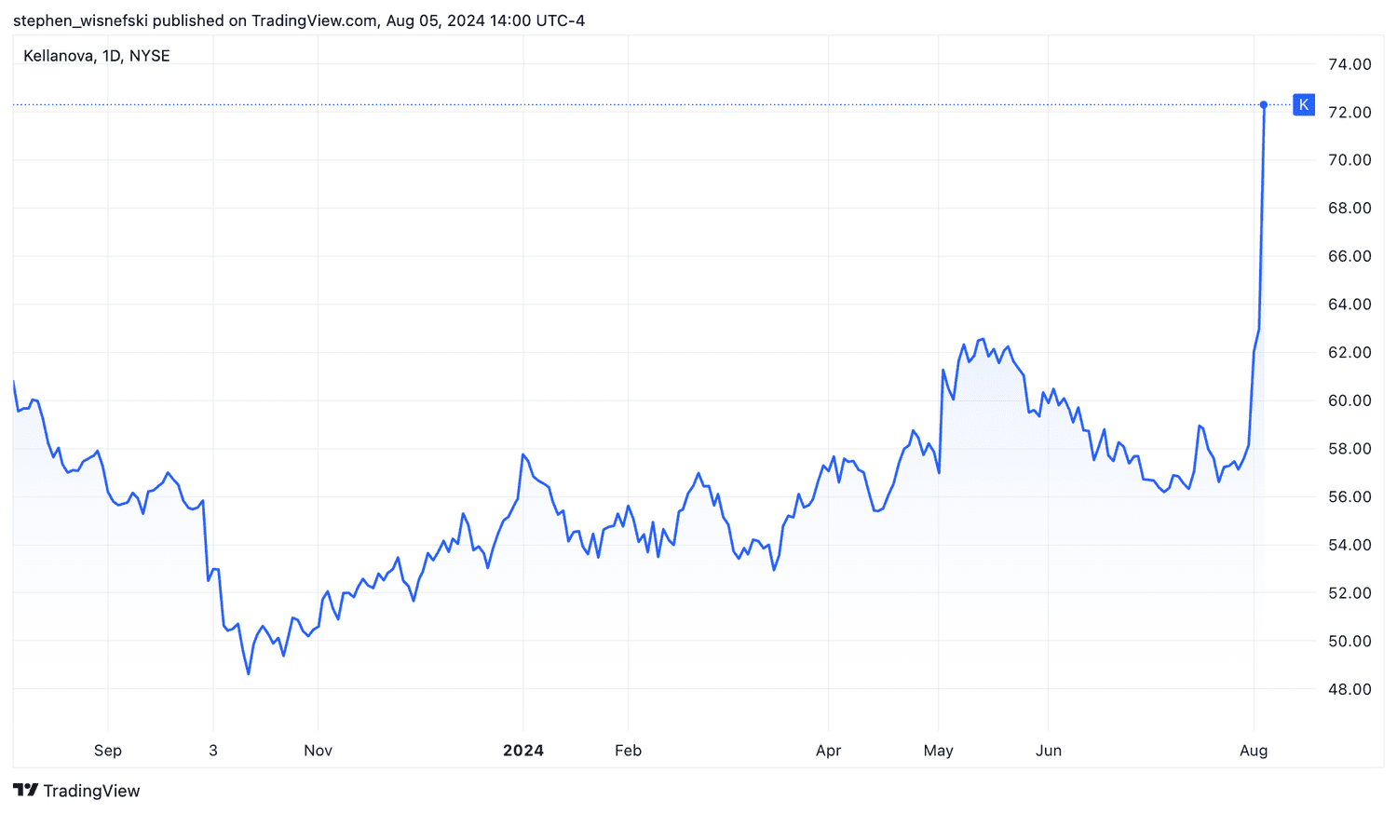Image resolution: width=1397 pixels, height=813 pixels.
Task: Click the Aug date axis label
Action: click(1254, 751)
